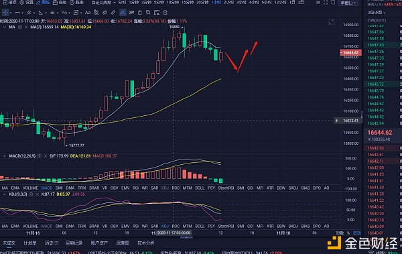Select the horizontal line drawing tool
402x254 pixels.
(17, 12)
